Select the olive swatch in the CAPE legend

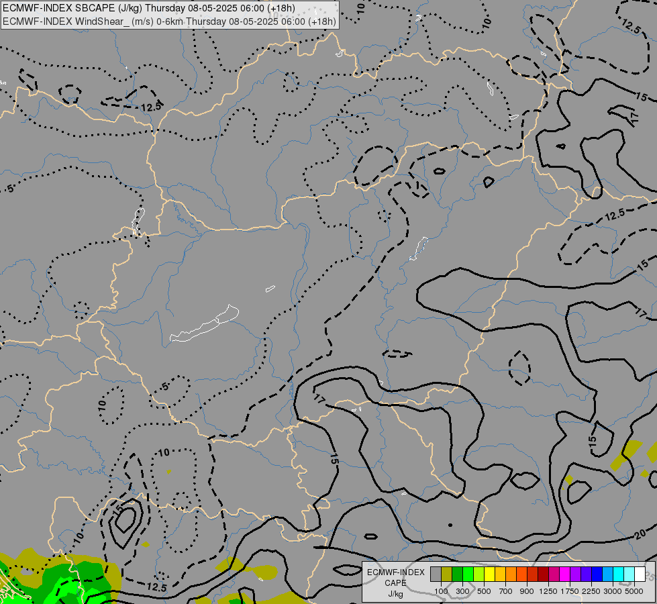[447, 574]
